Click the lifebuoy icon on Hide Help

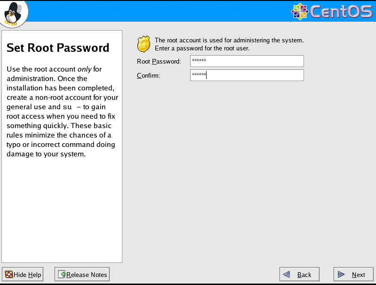(9, 274)
